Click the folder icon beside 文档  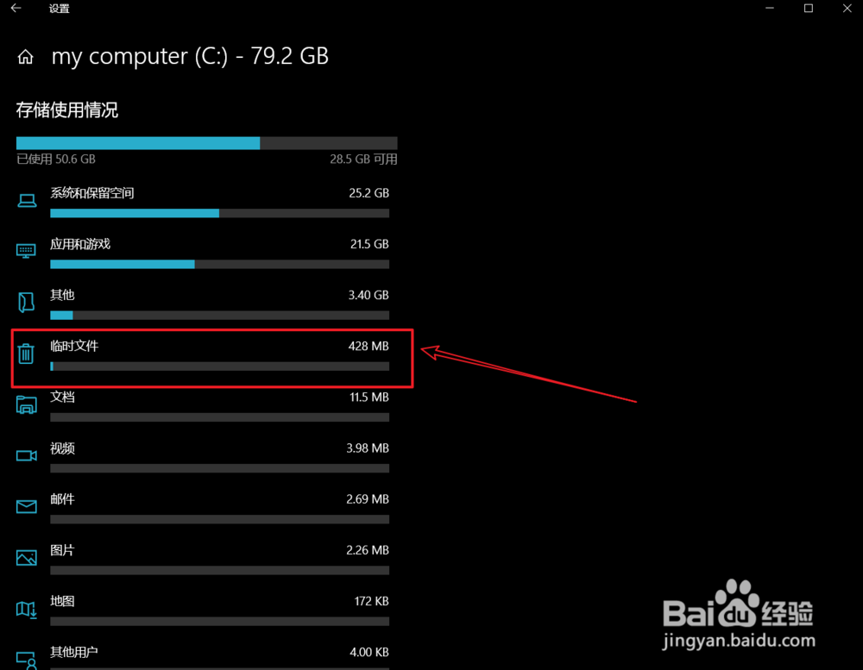(x=27, y=404)
